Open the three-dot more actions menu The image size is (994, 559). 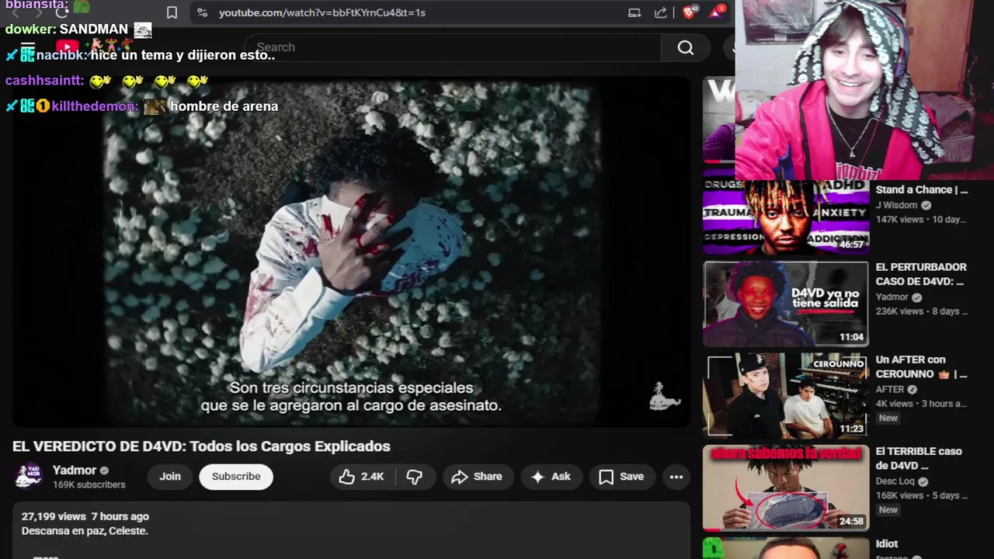click(x=676, y=477)
